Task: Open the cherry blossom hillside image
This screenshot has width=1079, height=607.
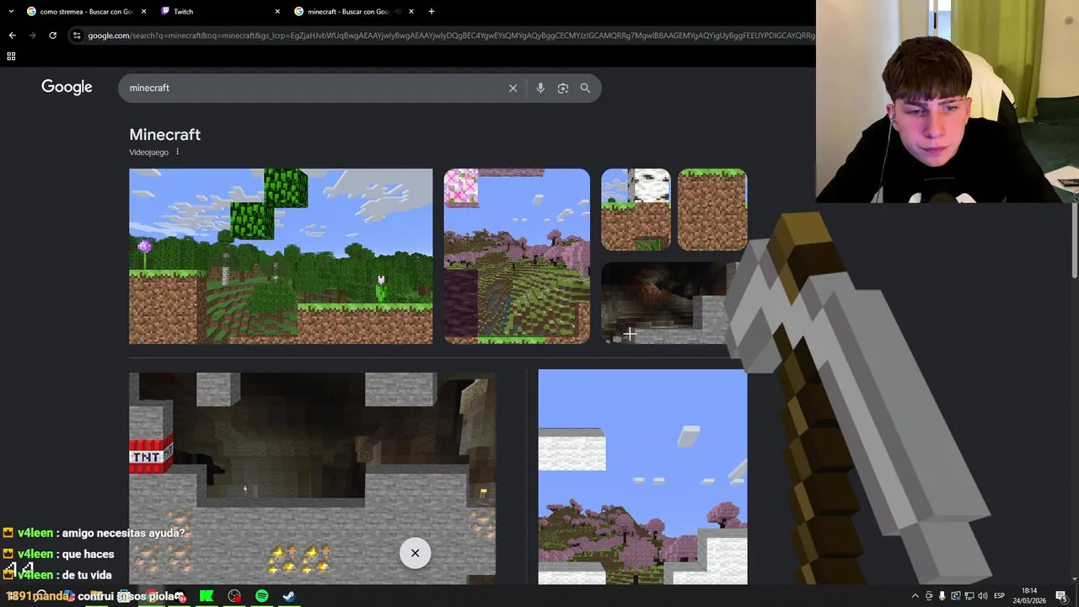Action: pyautogui.click(x=517, y=256)
